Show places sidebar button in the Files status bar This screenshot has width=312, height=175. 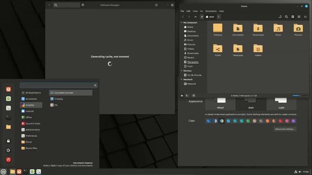[x=182, y=96]
